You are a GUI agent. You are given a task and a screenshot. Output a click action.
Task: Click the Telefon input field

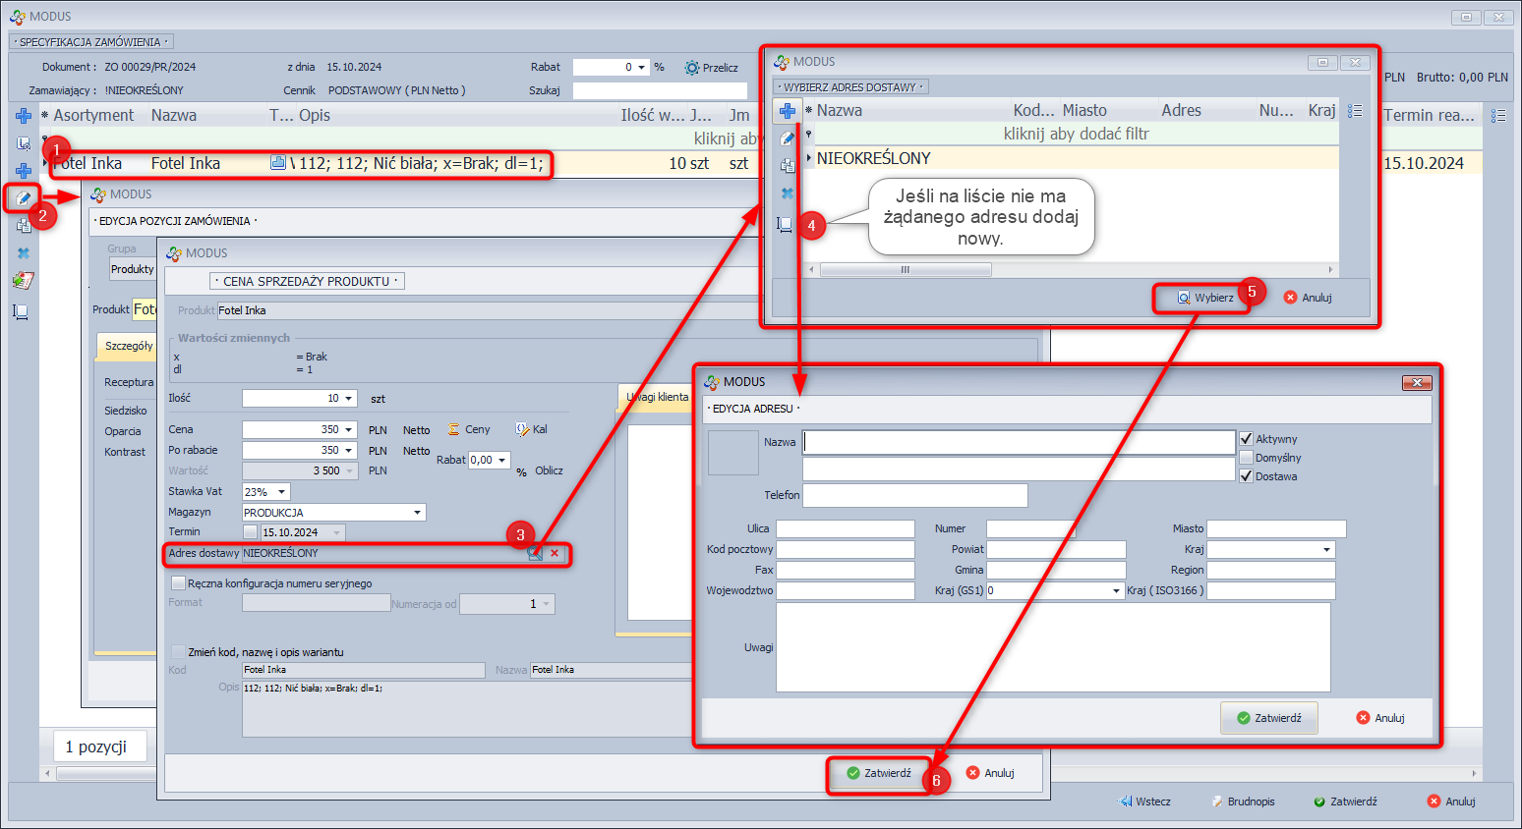click(915, 495)
